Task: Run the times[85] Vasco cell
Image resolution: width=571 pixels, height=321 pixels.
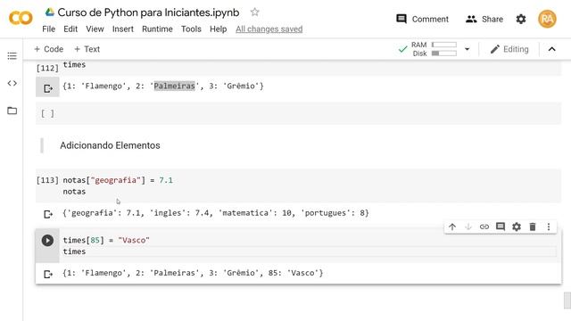Action: coord(47,240)
